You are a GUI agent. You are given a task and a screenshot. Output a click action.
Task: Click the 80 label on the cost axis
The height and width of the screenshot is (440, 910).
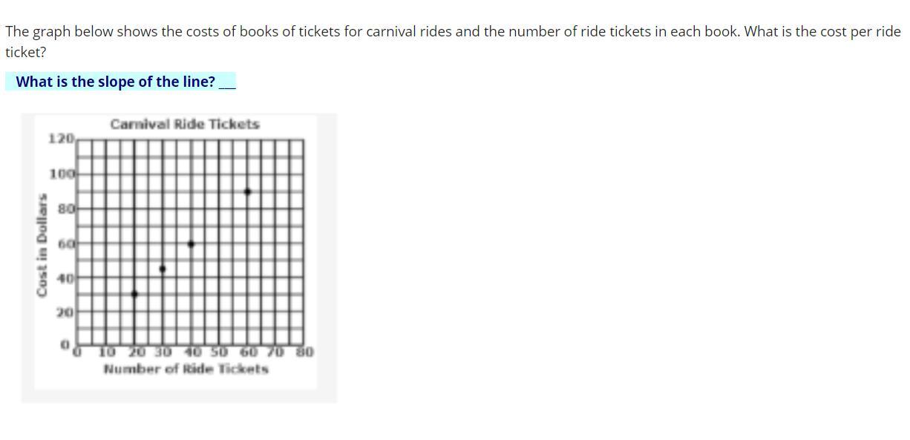(65, 209)
